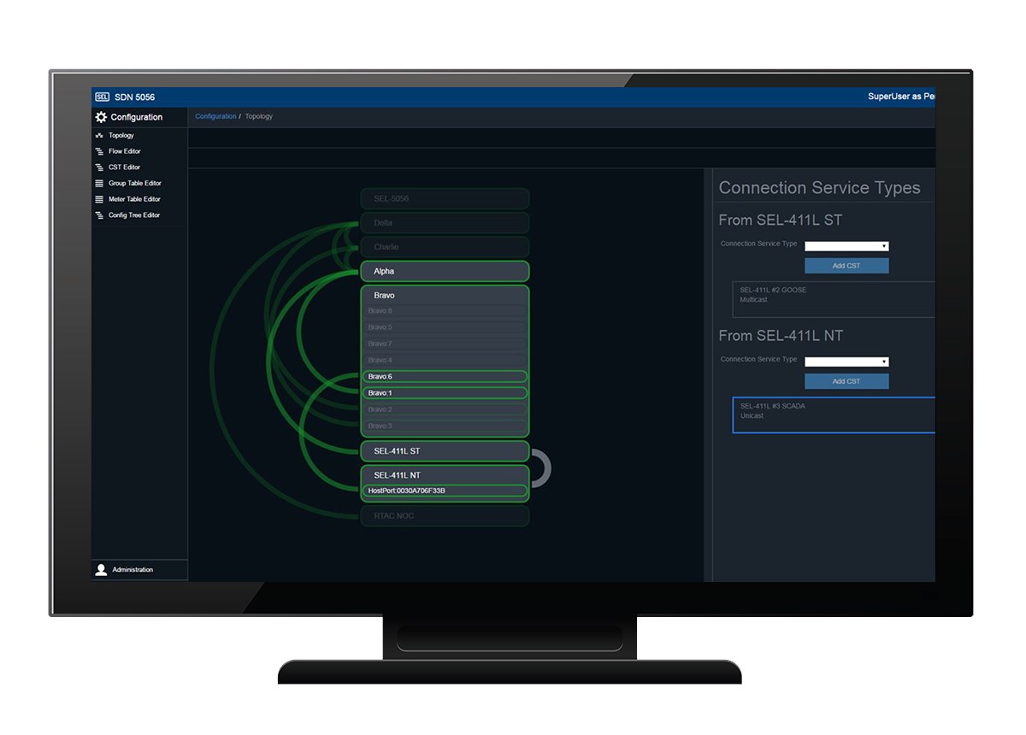1026x735 pixels.
Task: Select port Bravo:6
Action: pos(445,377)
